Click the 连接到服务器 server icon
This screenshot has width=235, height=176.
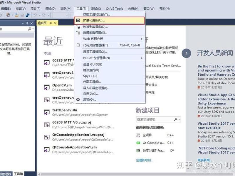[78, 33]
